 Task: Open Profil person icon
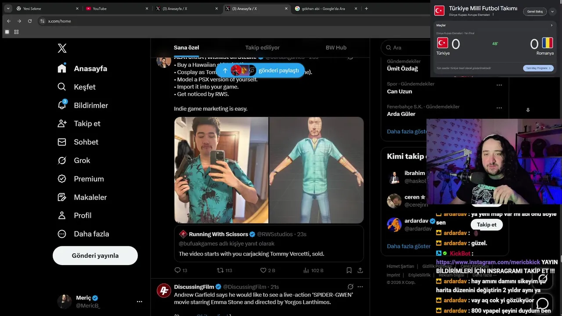click(x=62, y=215)
